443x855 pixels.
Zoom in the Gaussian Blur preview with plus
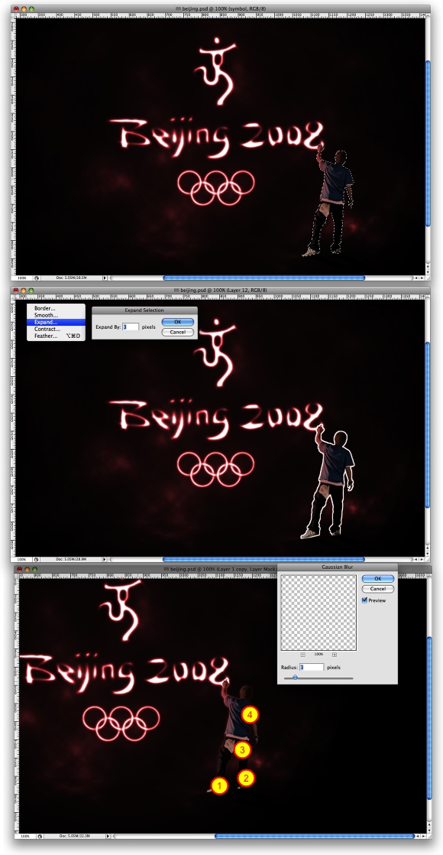(335, 655)
